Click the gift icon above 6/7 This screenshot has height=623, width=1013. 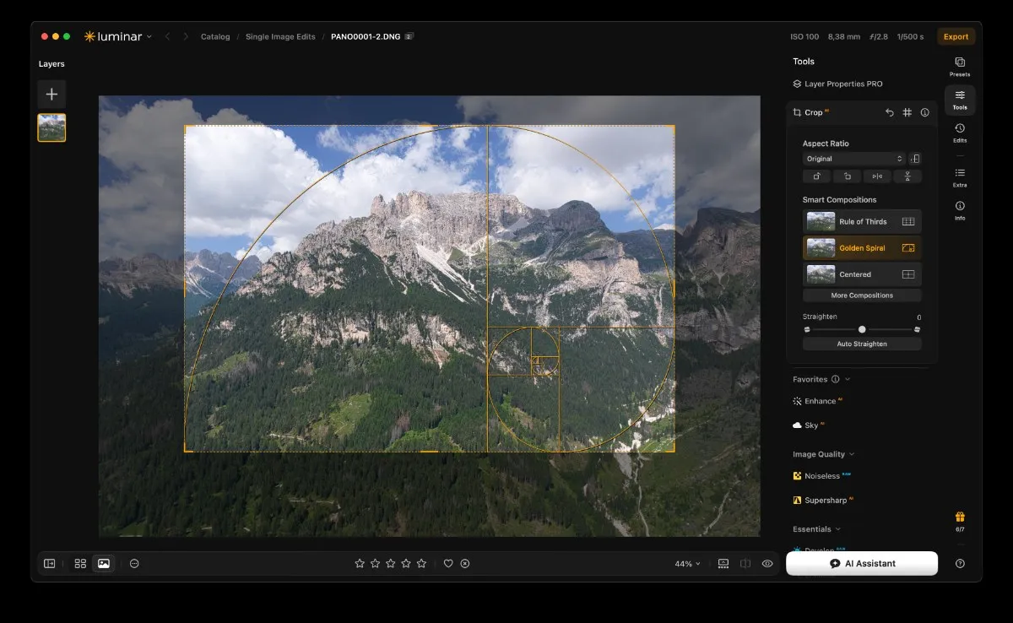tap(960, 517)
